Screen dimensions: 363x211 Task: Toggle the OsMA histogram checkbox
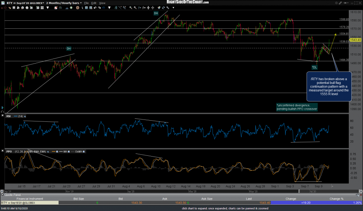(x=84, y=152)
